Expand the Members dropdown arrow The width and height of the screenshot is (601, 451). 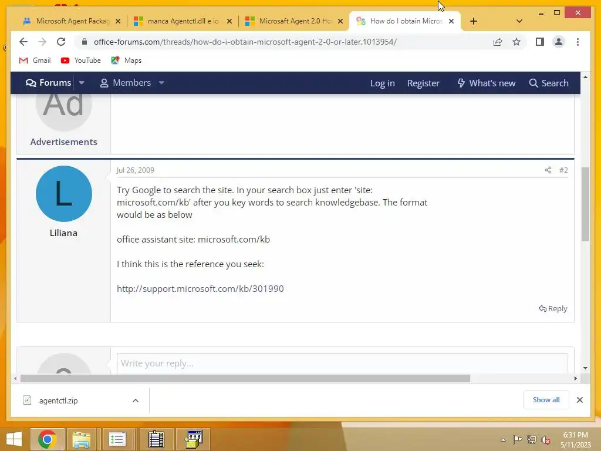coord(161,83)
